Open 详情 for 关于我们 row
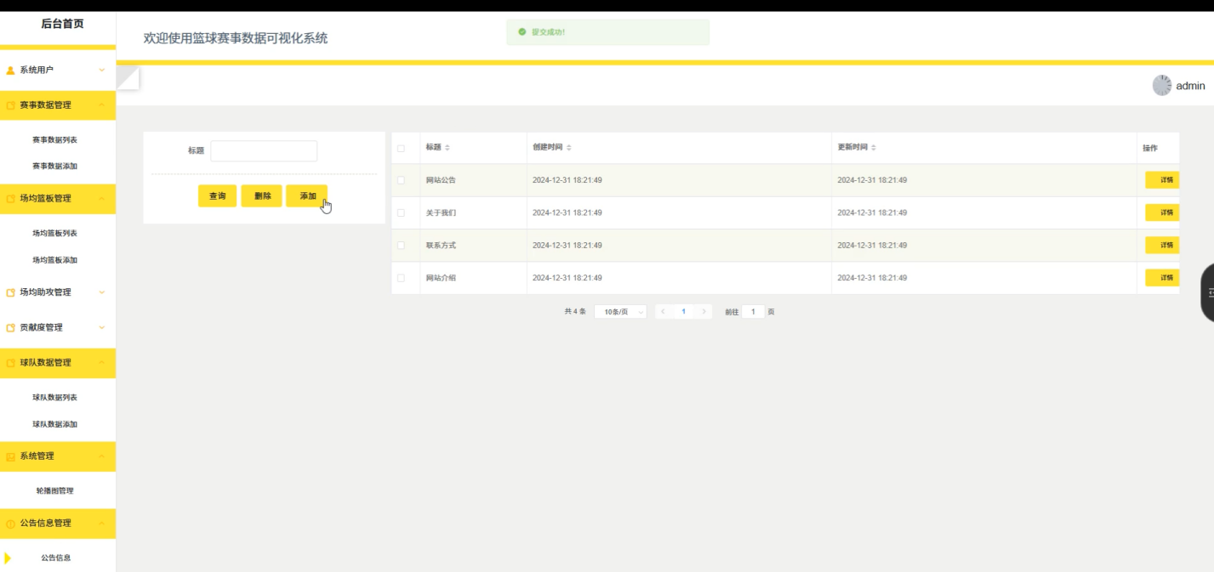The height and width of the screenshot is (572, 1214). [1163, 212]
